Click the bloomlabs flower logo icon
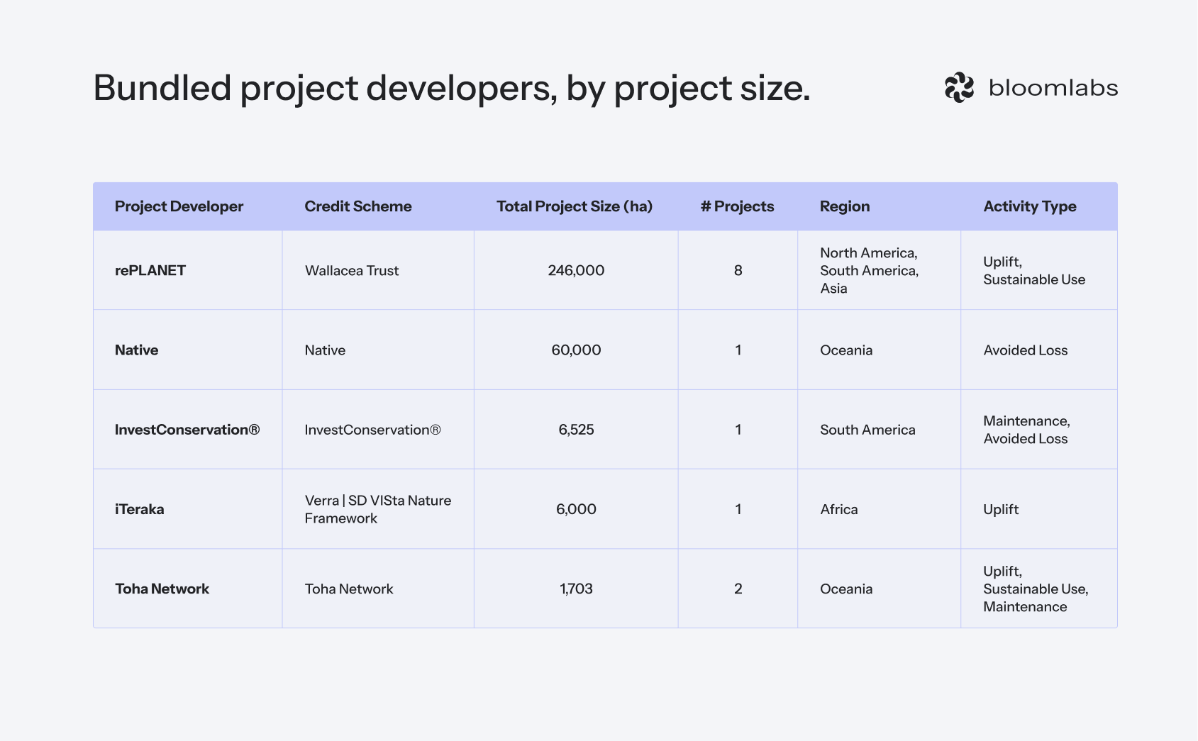 click(959, 87)
